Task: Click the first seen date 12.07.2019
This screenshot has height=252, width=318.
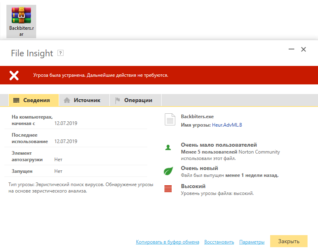Action: 66,123
